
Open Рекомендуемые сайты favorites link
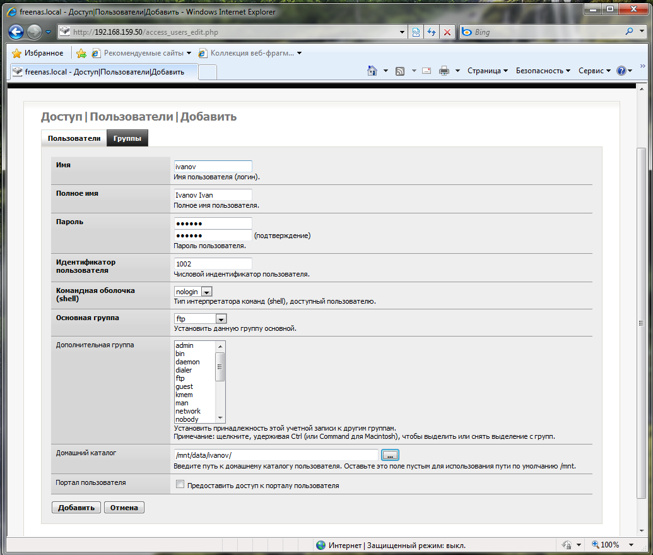coord(141,53)
